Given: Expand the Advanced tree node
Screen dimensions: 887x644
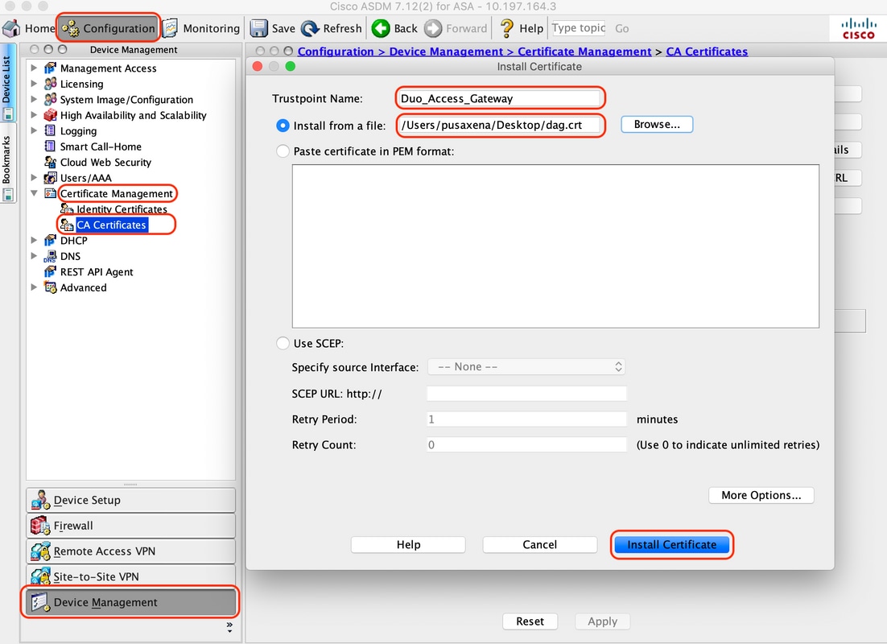Looking at the screenshot, I should click(34, 287).
